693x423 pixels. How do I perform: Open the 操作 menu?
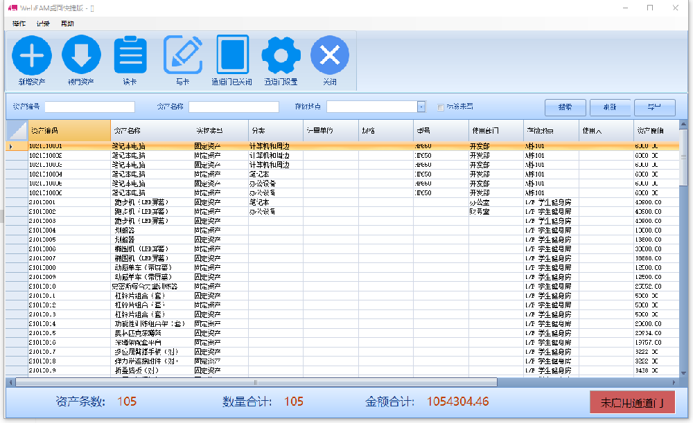click(19, 24)
